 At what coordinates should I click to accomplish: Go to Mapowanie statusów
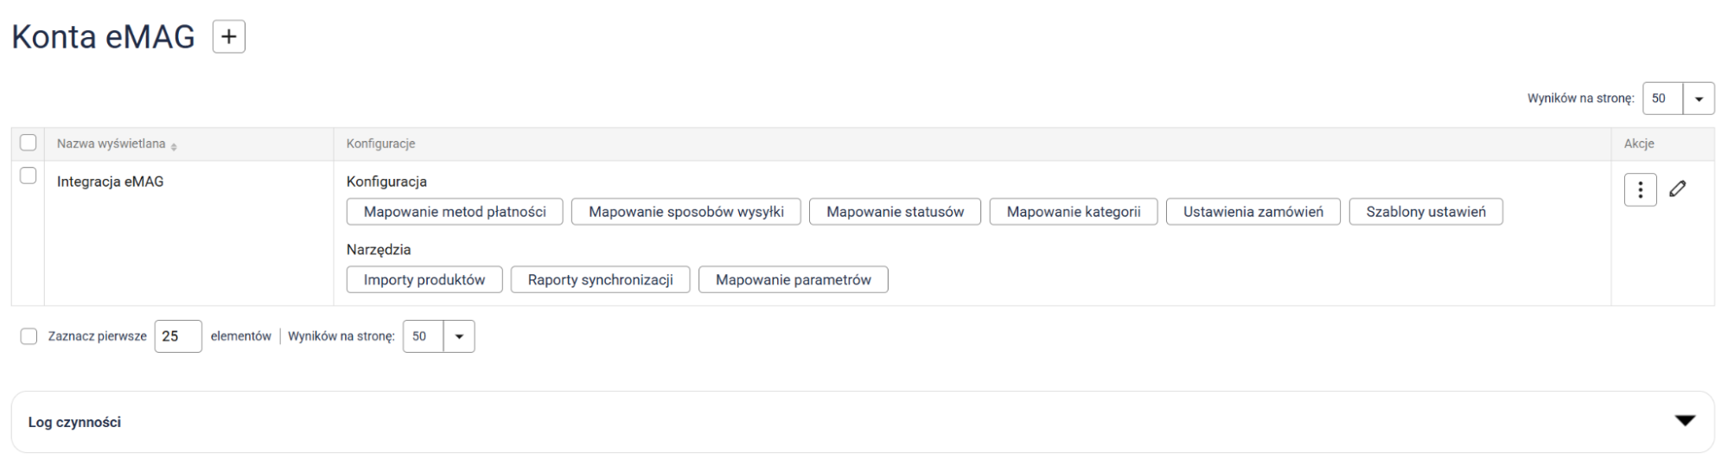[x=895, y=212]
